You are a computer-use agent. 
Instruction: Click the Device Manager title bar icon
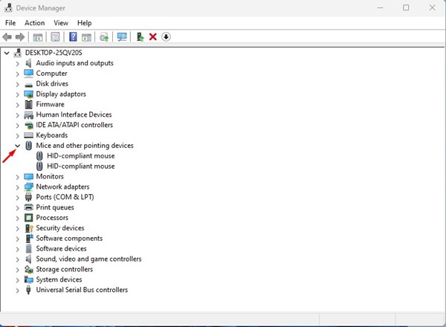[x=8, y=7]
